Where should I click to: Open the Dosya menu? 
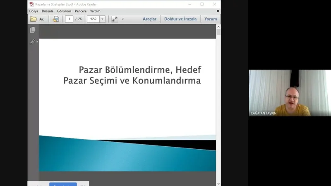[x=34, y=11]
